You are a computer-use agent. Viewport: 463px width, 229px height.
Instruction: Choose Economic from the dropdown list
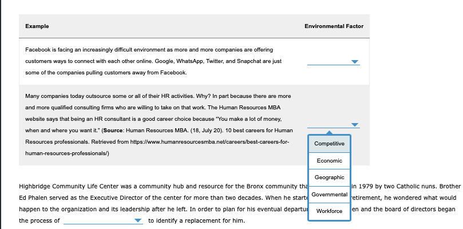[329, 161]
